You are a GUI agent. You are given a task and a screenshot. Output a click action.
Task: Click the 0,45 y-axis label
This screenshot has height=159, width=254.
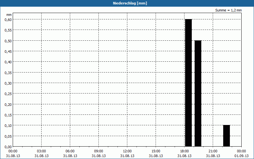(8, 52)
